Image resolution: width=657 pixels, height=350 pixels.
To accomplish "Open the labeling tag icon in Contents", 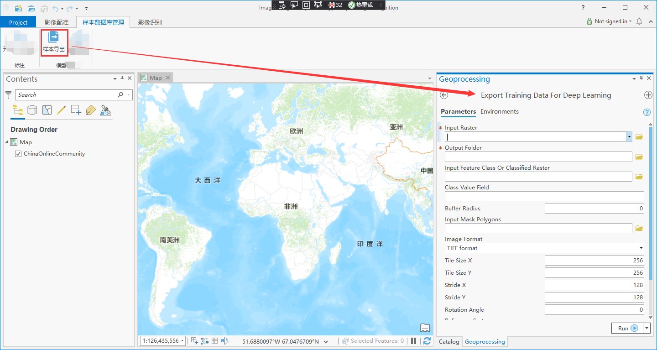I will click(x=90, y=110).
